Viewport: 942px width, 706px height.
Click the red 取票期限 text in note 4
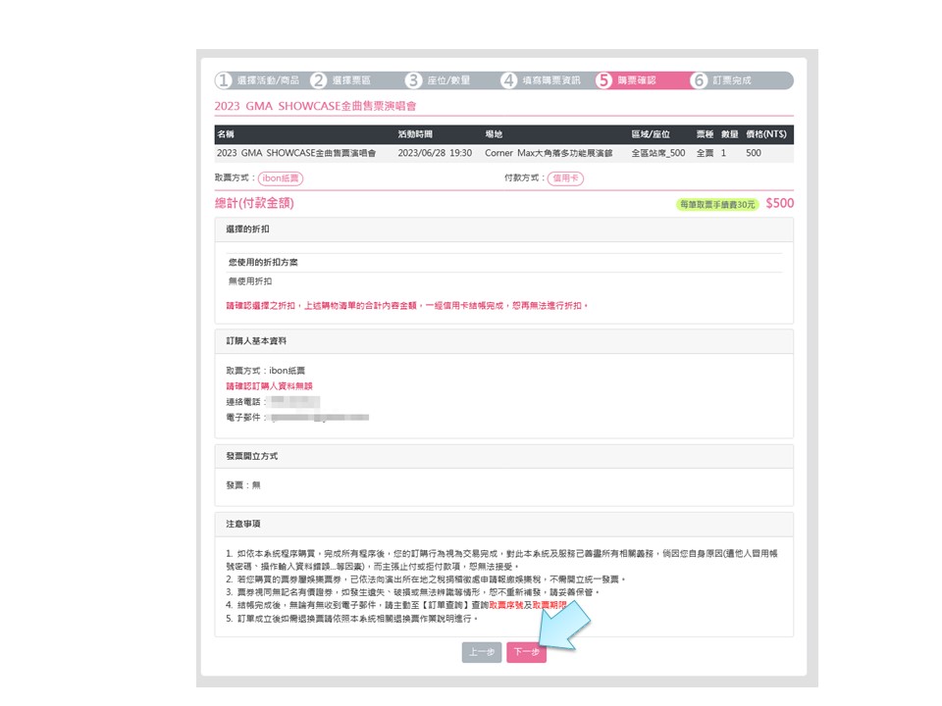point(549,605)
